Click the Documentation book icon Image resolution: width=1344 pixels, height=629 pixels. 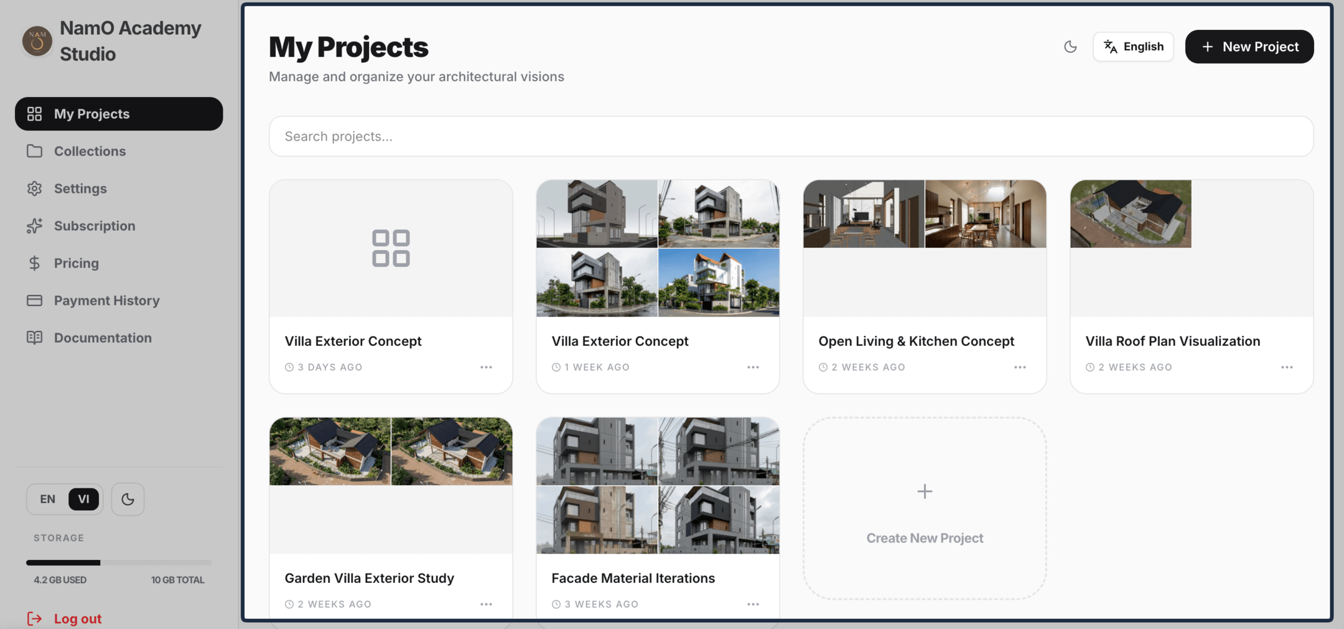(x=35, y=338)
